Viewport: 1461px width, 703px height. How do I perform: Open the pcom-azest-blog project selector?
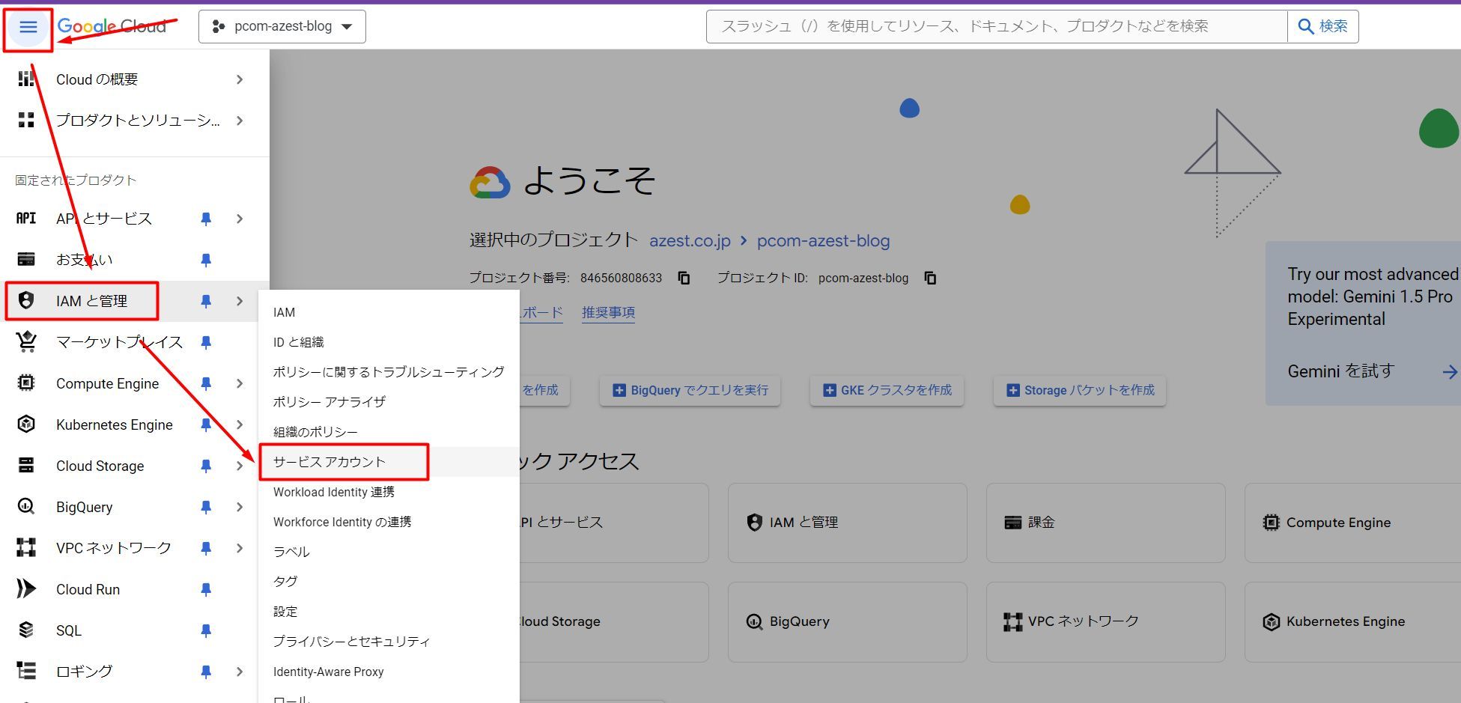(x=282, y=27)
